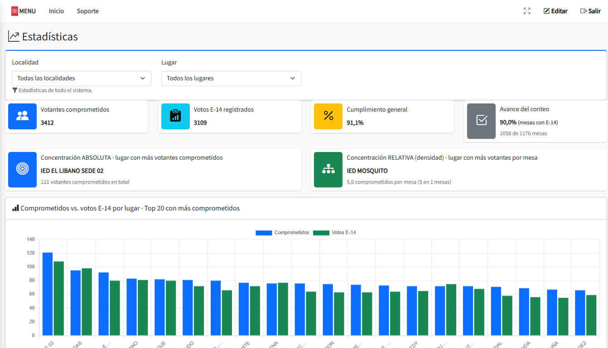The width and height of the screenshot is (608, 348).
Task: Click the clipboard icon for Votos E-14
Action: click(175, 116)
